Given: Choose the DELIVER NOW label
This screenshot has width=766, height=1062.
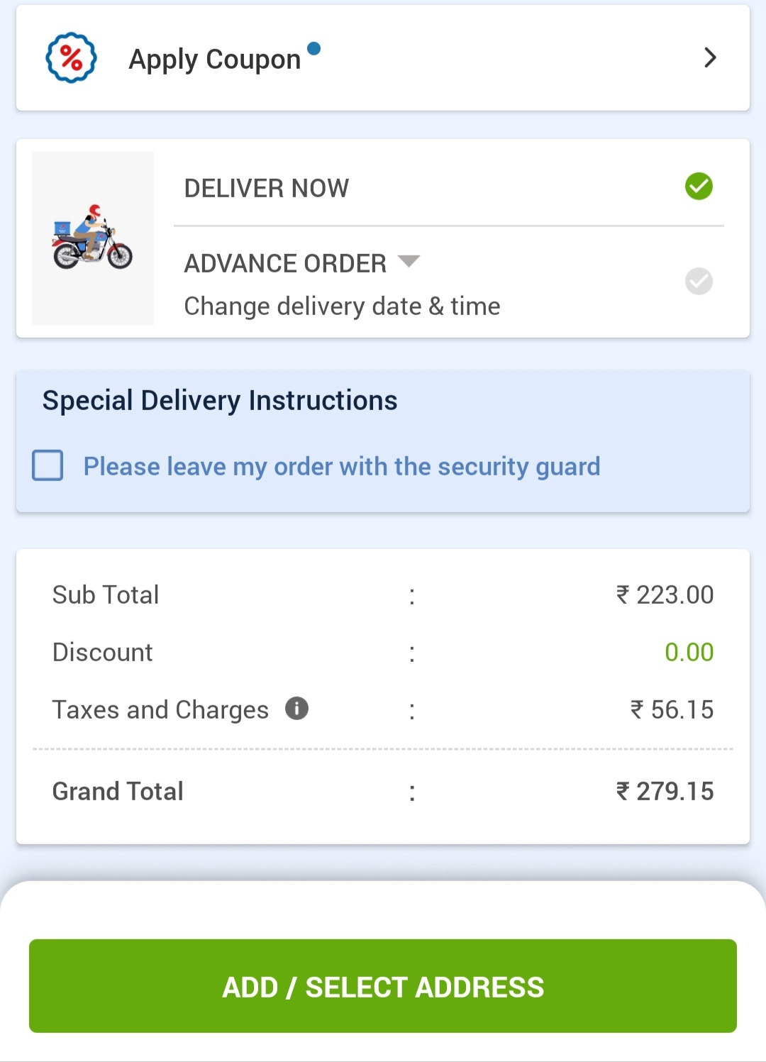Looking at the screenshot, I should [267, 189].
